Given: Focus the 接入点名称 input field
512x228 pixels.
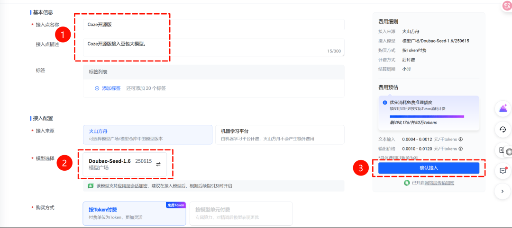Looking at the screenshot, I should click(213, 25).
